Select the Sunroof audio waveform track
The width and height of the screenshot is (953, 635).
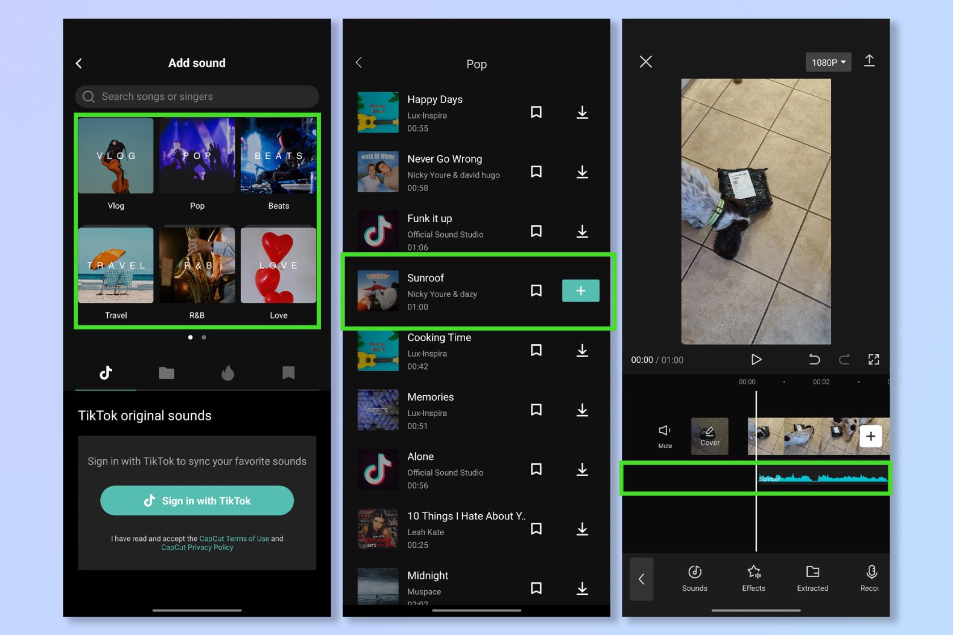click(x=823, y=479)
